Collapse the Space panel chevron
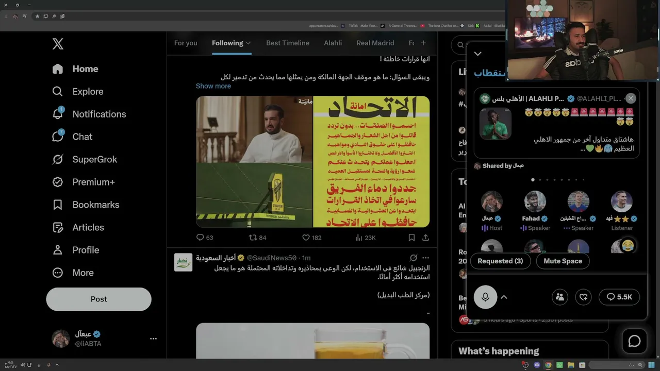The width and height of the screenshot is (660, 371). 478,54
